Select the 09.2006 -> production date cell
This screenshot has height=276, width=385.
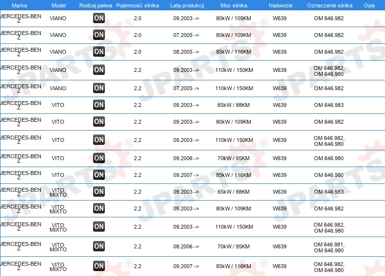pos(186,158)
